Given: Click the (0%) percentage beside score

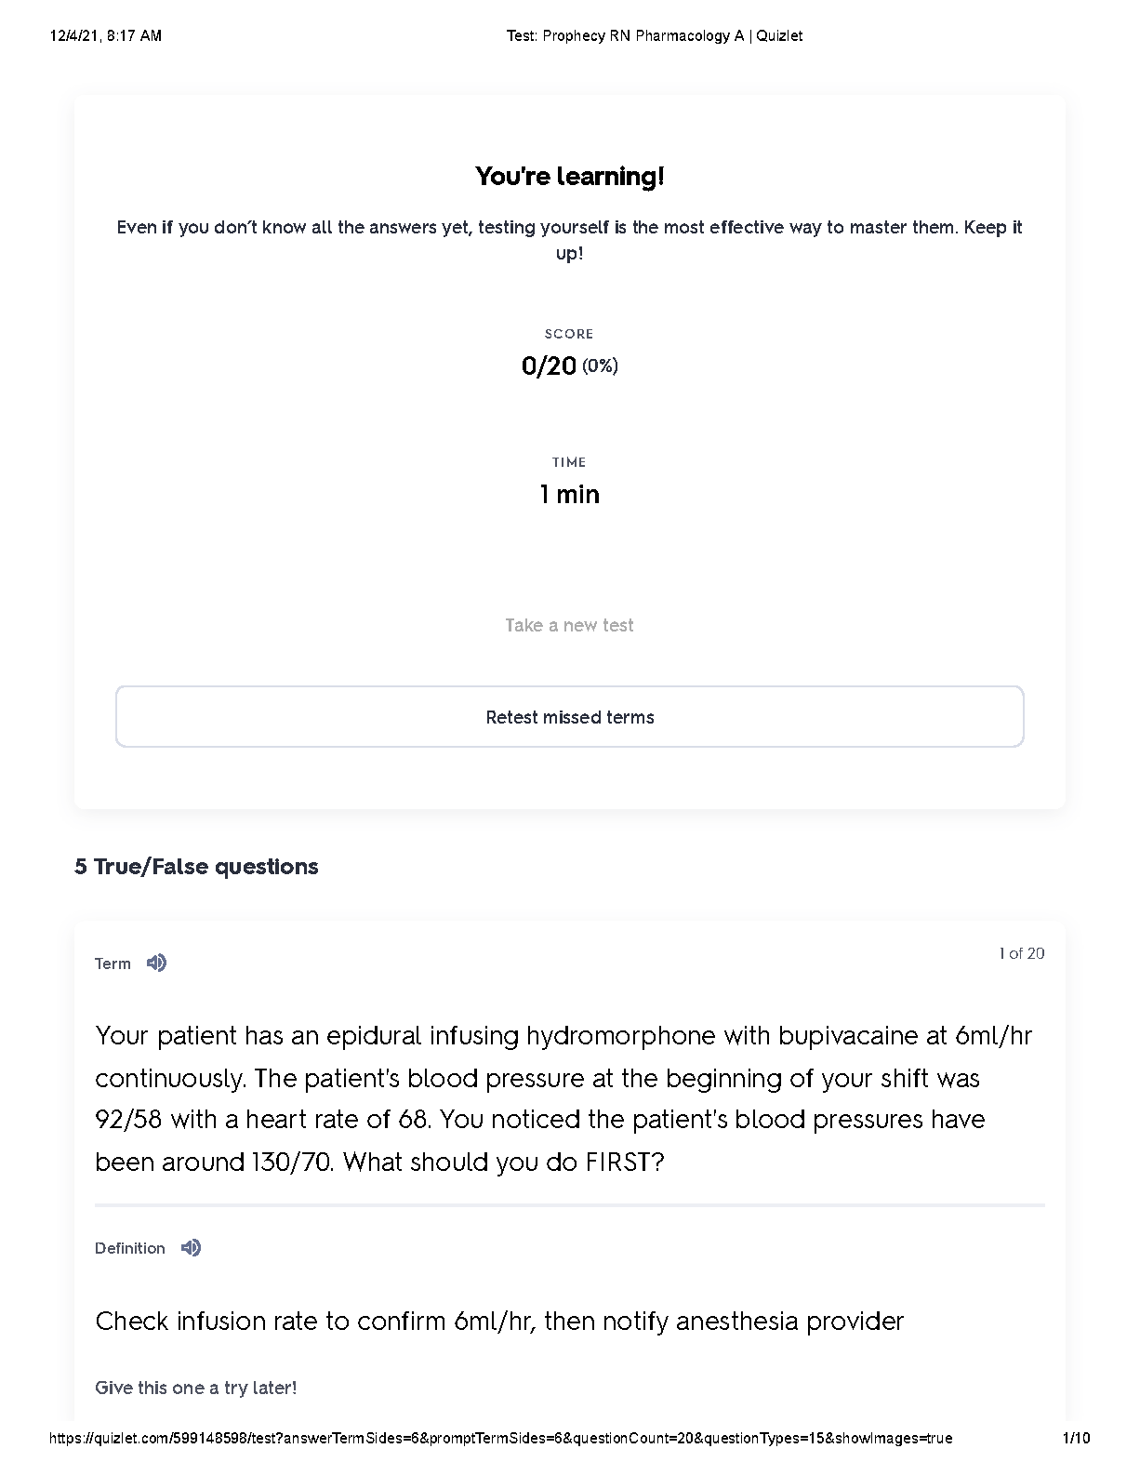Looking at the screenshot, I should [600, 365].
